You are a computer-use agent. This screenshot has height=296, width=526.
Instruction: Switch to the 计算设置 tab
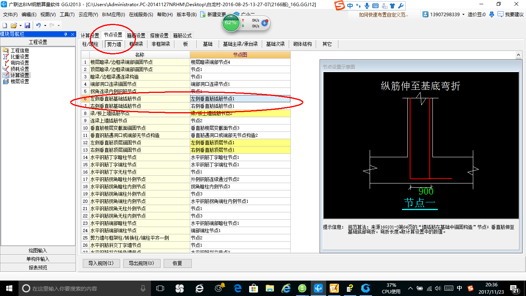click(x=90, y=35)
